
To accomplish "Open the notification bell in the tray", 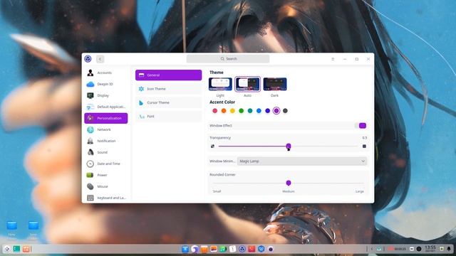I will coord(449,249).
